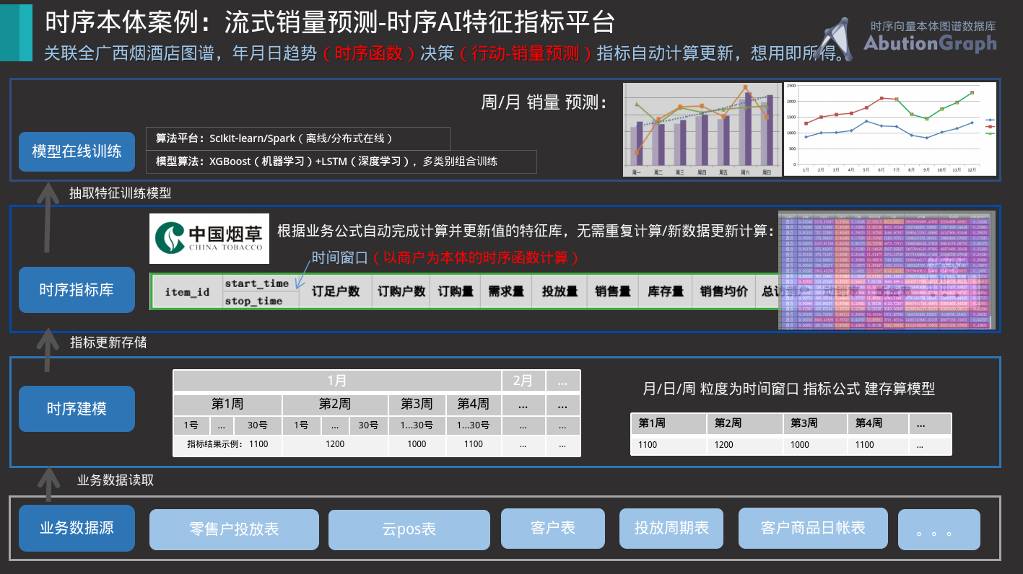Click the 1月 header in calendar table
The height and width of the screenshot is (574, 1023).
[337, 380]
